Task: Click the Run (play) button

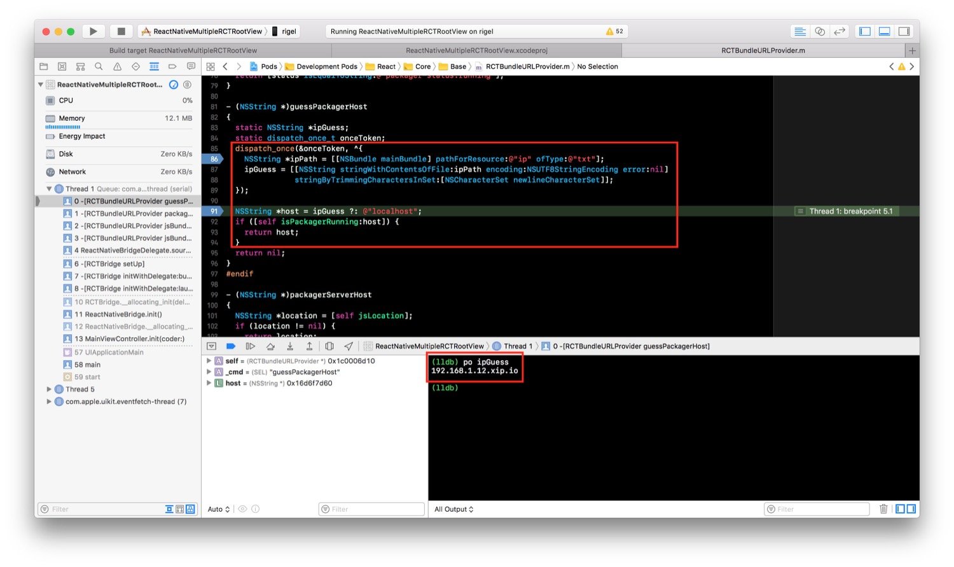Action: 93,31
